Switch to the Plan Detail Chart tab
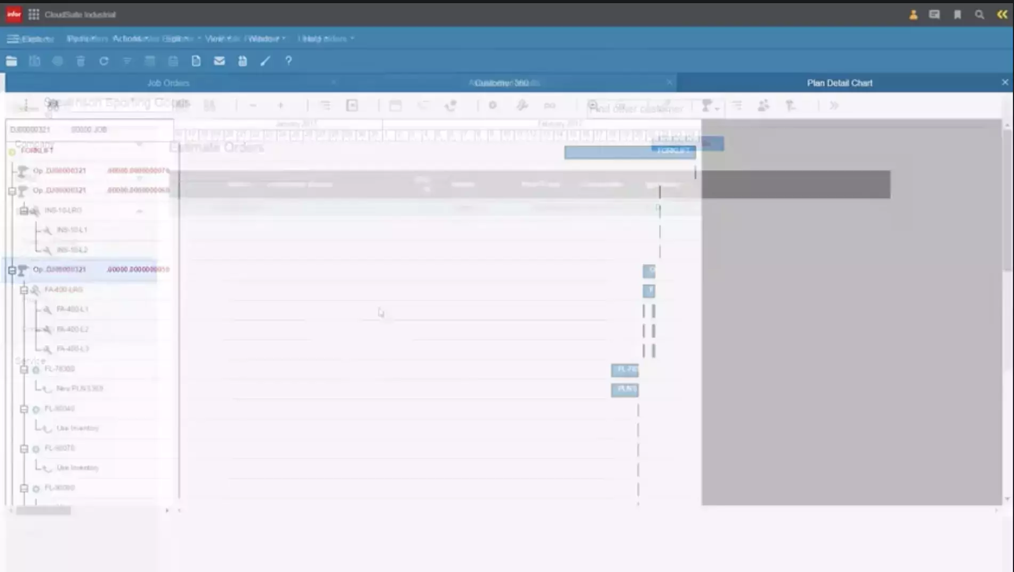Image resolution: width=1014 pixels, height=572 pixels. coord(839,83)
